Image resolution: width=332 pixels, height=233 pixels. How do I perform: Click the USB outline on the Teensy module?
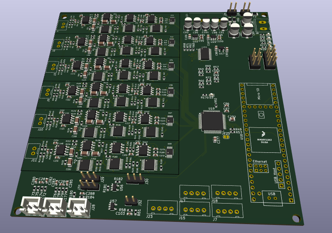coord(272,198)
